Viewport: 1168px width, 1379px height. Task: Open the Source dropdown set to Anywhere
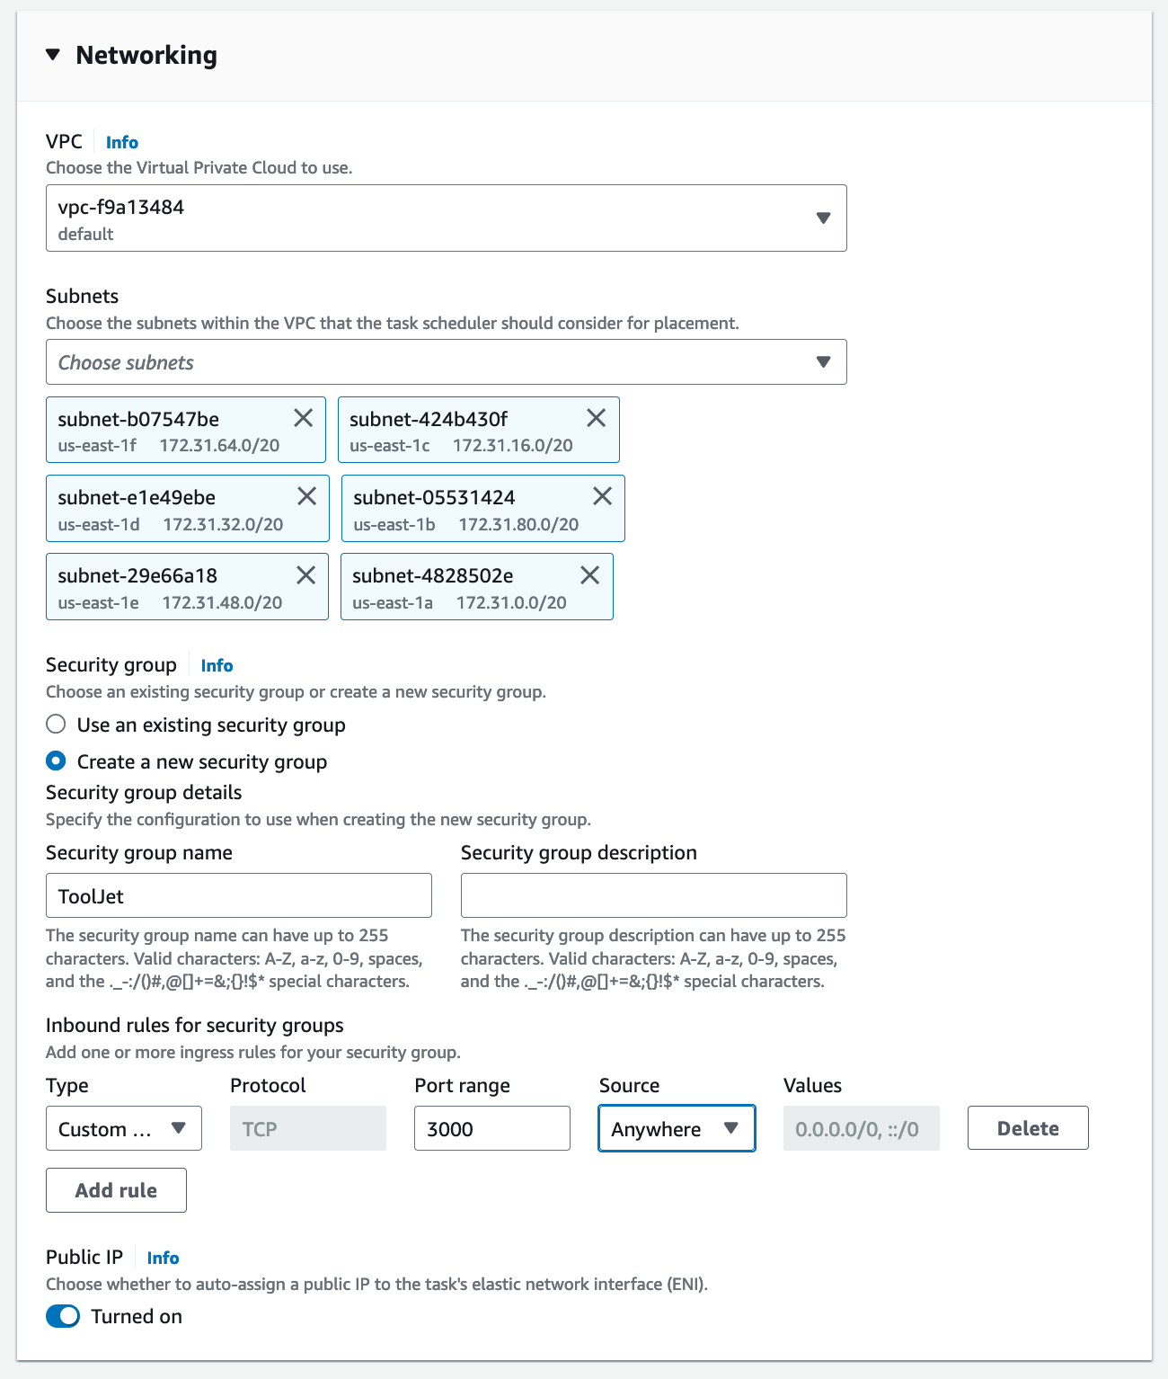[x=677, y=1129]
